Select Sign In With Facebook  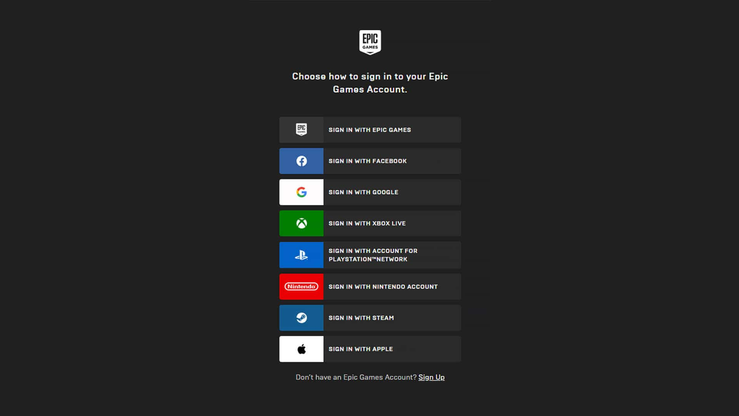[369, 161]
